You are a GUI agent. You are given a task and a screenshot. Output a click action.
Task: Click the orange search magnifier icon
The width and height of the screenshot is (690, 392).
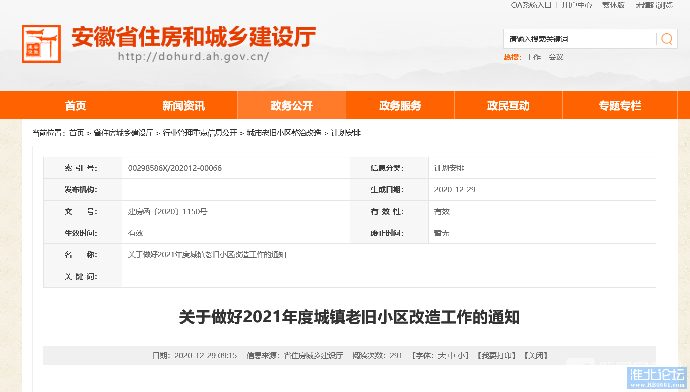[x=666, y=39]
